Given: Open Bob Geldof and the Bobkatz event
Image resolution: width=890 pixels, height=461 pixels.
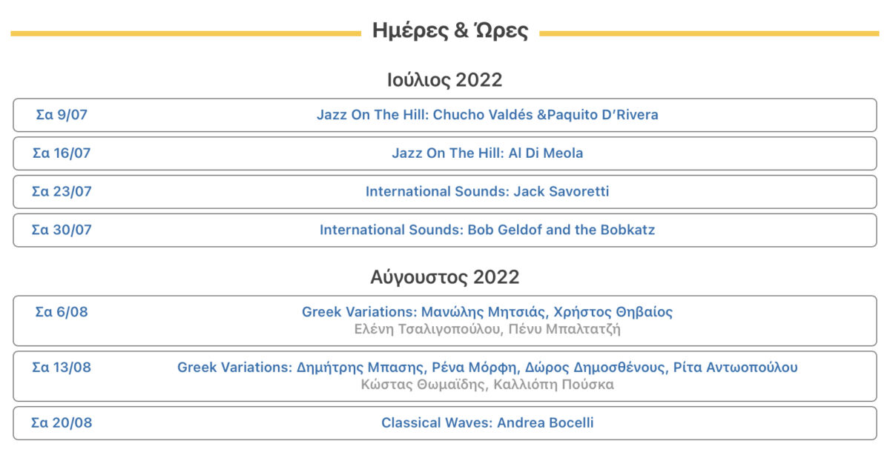Looking at the screenshot, I should 487,230.
